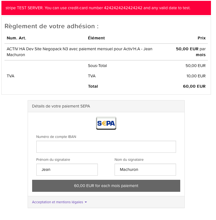Expand Acceptation et mentions légales link
This screenshot has width=216, height=220.
[58, 202]
